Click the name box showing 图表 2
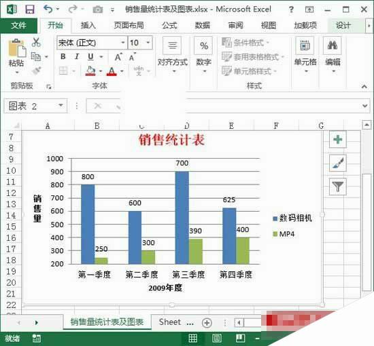Image resolution: width=374 pixels, height=346 pixels. pos(35,106)
